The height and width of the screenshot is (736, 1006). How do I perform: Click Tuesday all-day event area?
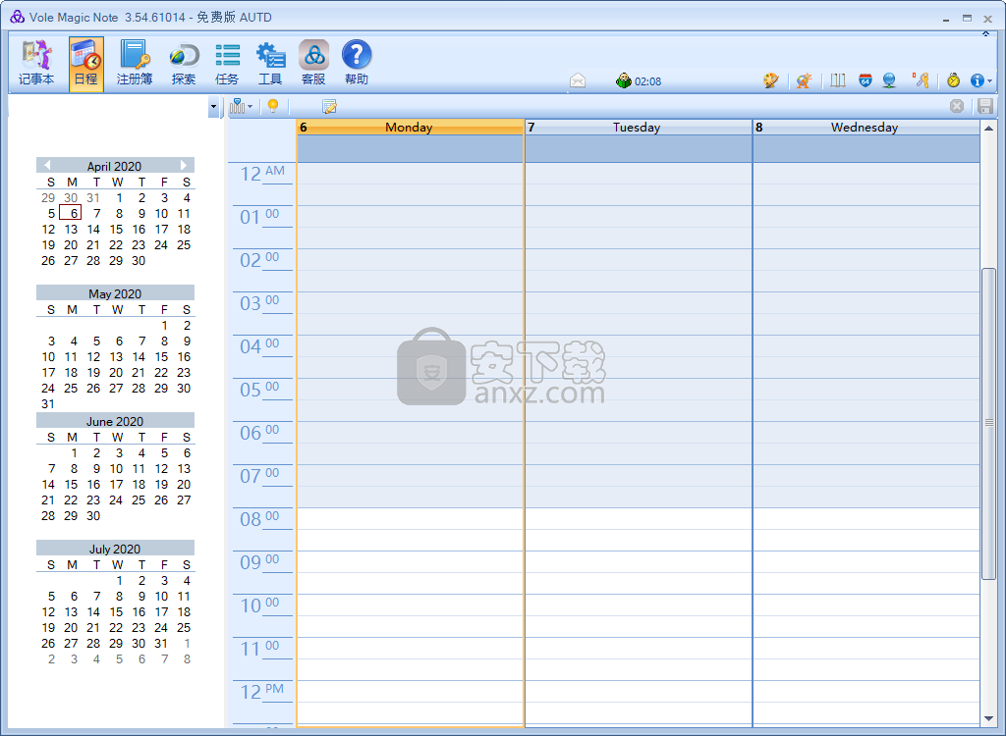639,149
